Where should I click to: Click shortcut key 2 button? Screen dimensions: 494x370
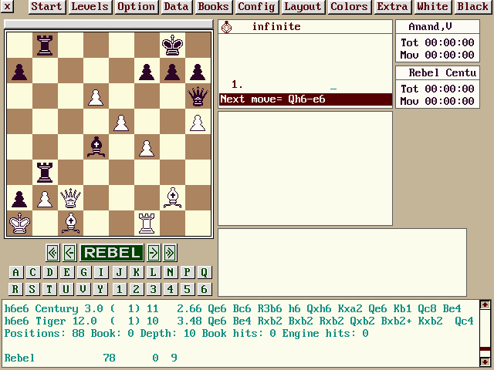pyautogui.click(x=136, y=289)
